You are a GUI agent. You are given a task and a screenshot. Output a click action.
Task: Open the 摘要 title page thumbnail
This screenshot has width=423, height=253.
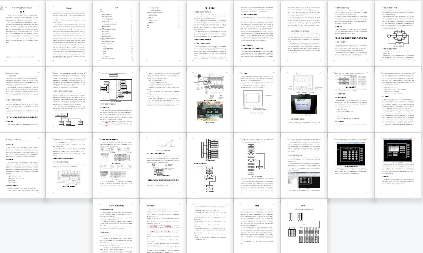coord(22,33)
